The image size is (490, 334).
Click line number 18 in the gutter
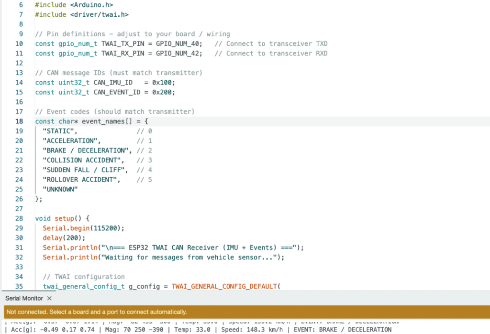click(x=19, y=121)
